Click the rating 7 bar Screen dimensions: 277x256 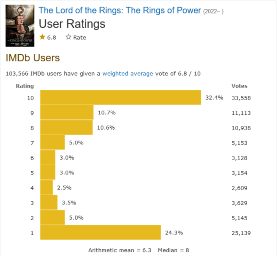coord(53,143)
